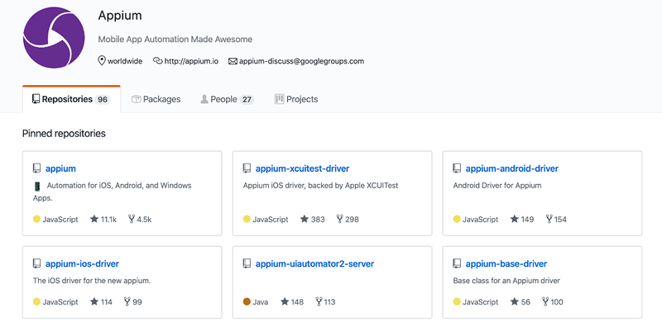The height and width of the screenshot is (332, 662).
Task: Click the star icon showing 11.1k
Action: coord(94,219)
